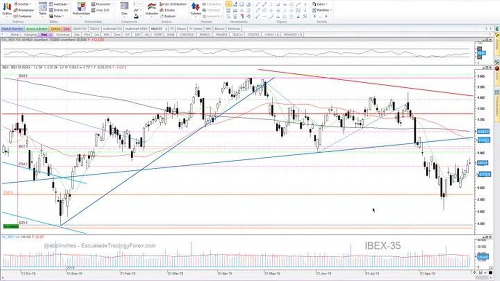
Task: Expand the Avanzada table dropdown
Action: 59,4
